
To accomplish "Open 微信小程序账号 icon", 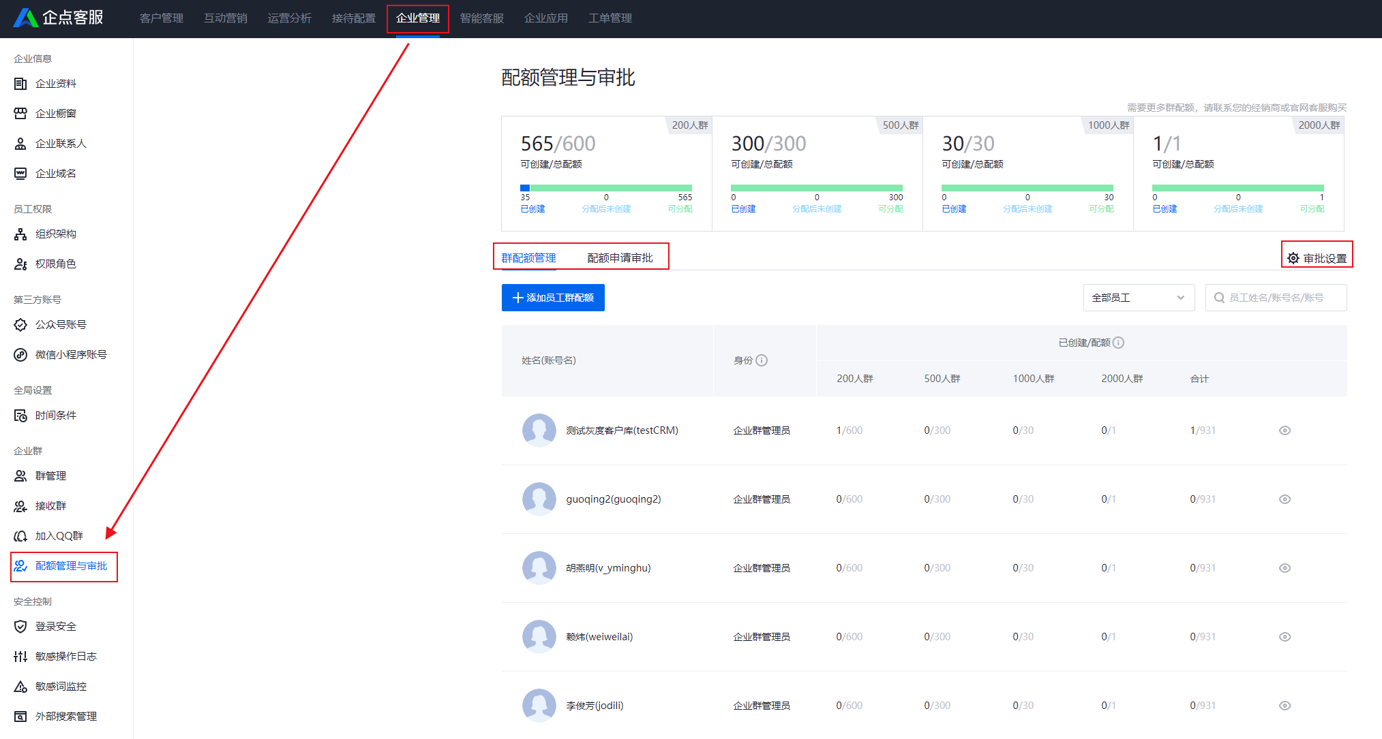I will point(20,355).
